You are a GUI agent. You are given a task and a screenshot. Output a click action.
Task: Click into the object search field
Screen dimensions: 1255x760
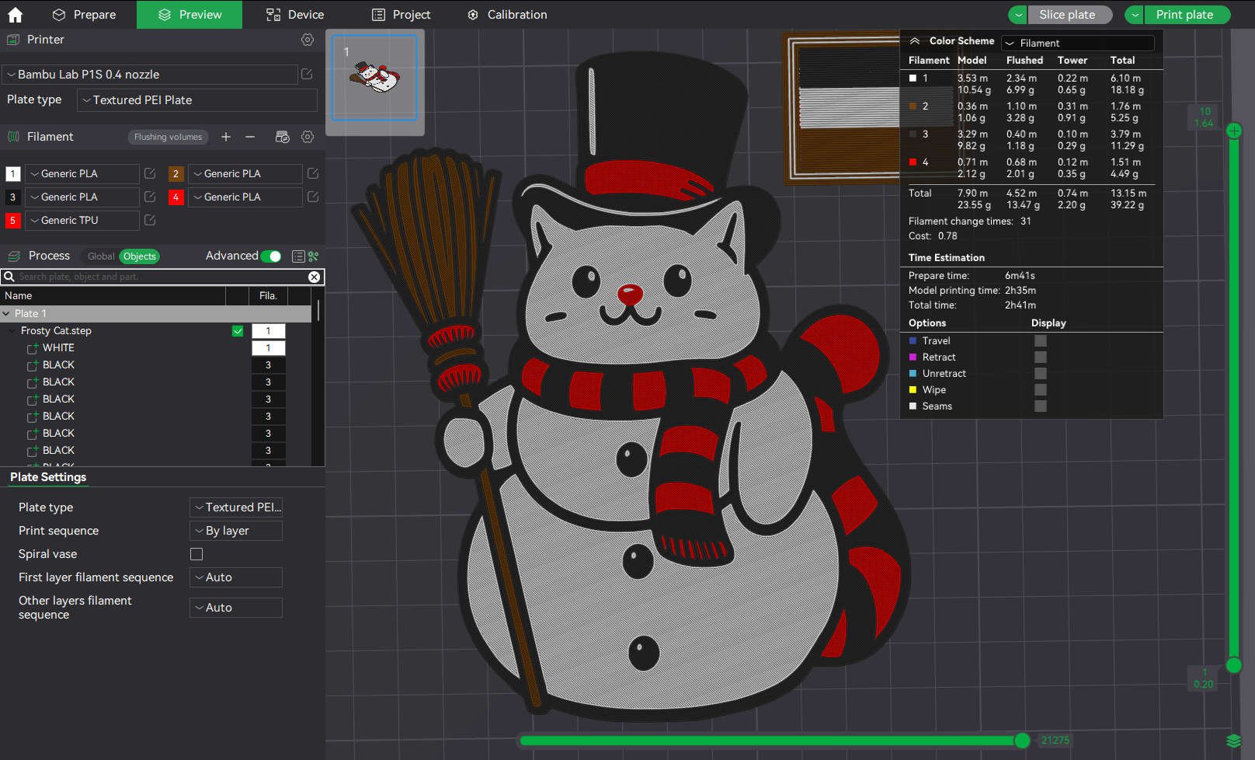click(162, 277)
